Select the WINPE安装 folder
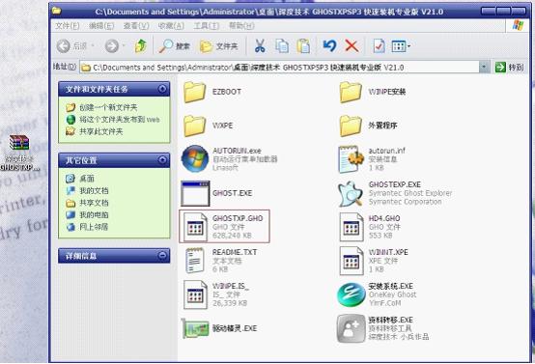 (x=351, y=92)
